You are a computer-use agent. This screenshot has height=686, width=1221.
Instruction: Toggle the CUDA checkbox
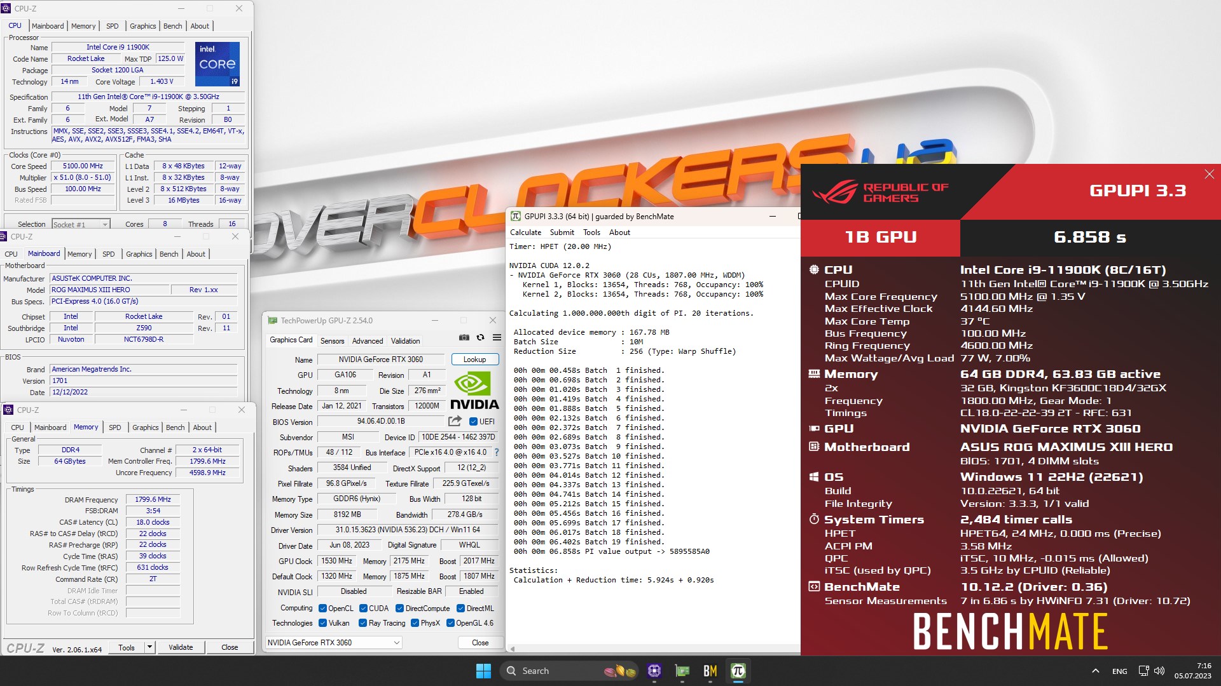(363, 608)
